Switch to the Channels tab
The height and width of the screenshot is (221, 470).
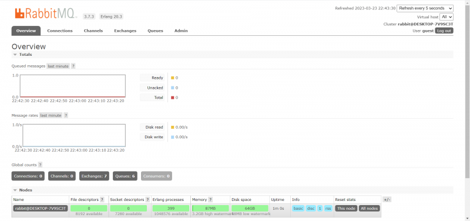(x=93, y=31)
